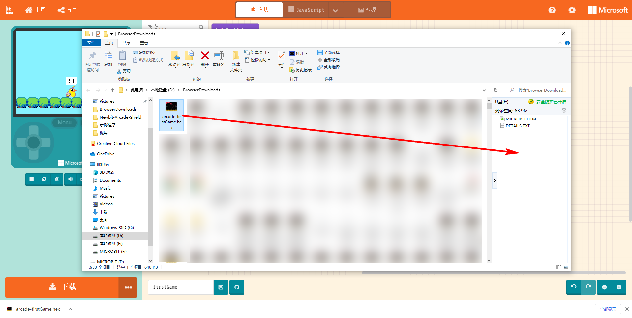Save the firstGame project with disk icon
Screen dimensions: 632x318
pyautogui.click(x=221, y=287)
